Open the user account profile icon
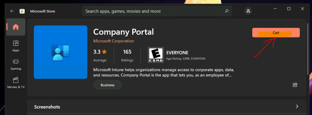Image resolution: width=312 pixels, height=115 pixels. (248, 11)
